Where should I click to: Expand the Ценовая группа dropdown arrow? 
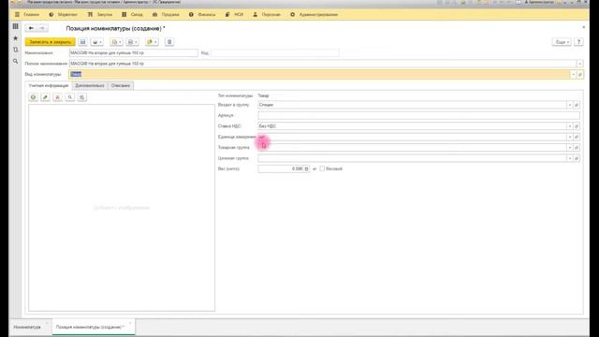click(570, 158)
